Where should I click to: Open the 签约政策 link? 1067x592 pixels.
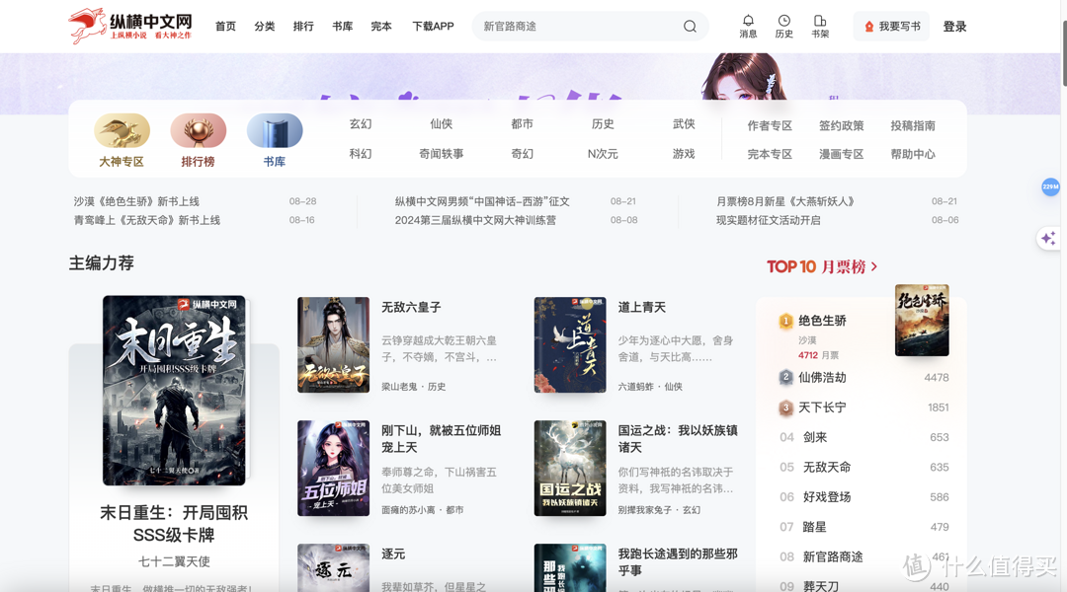tap(841, 125)
